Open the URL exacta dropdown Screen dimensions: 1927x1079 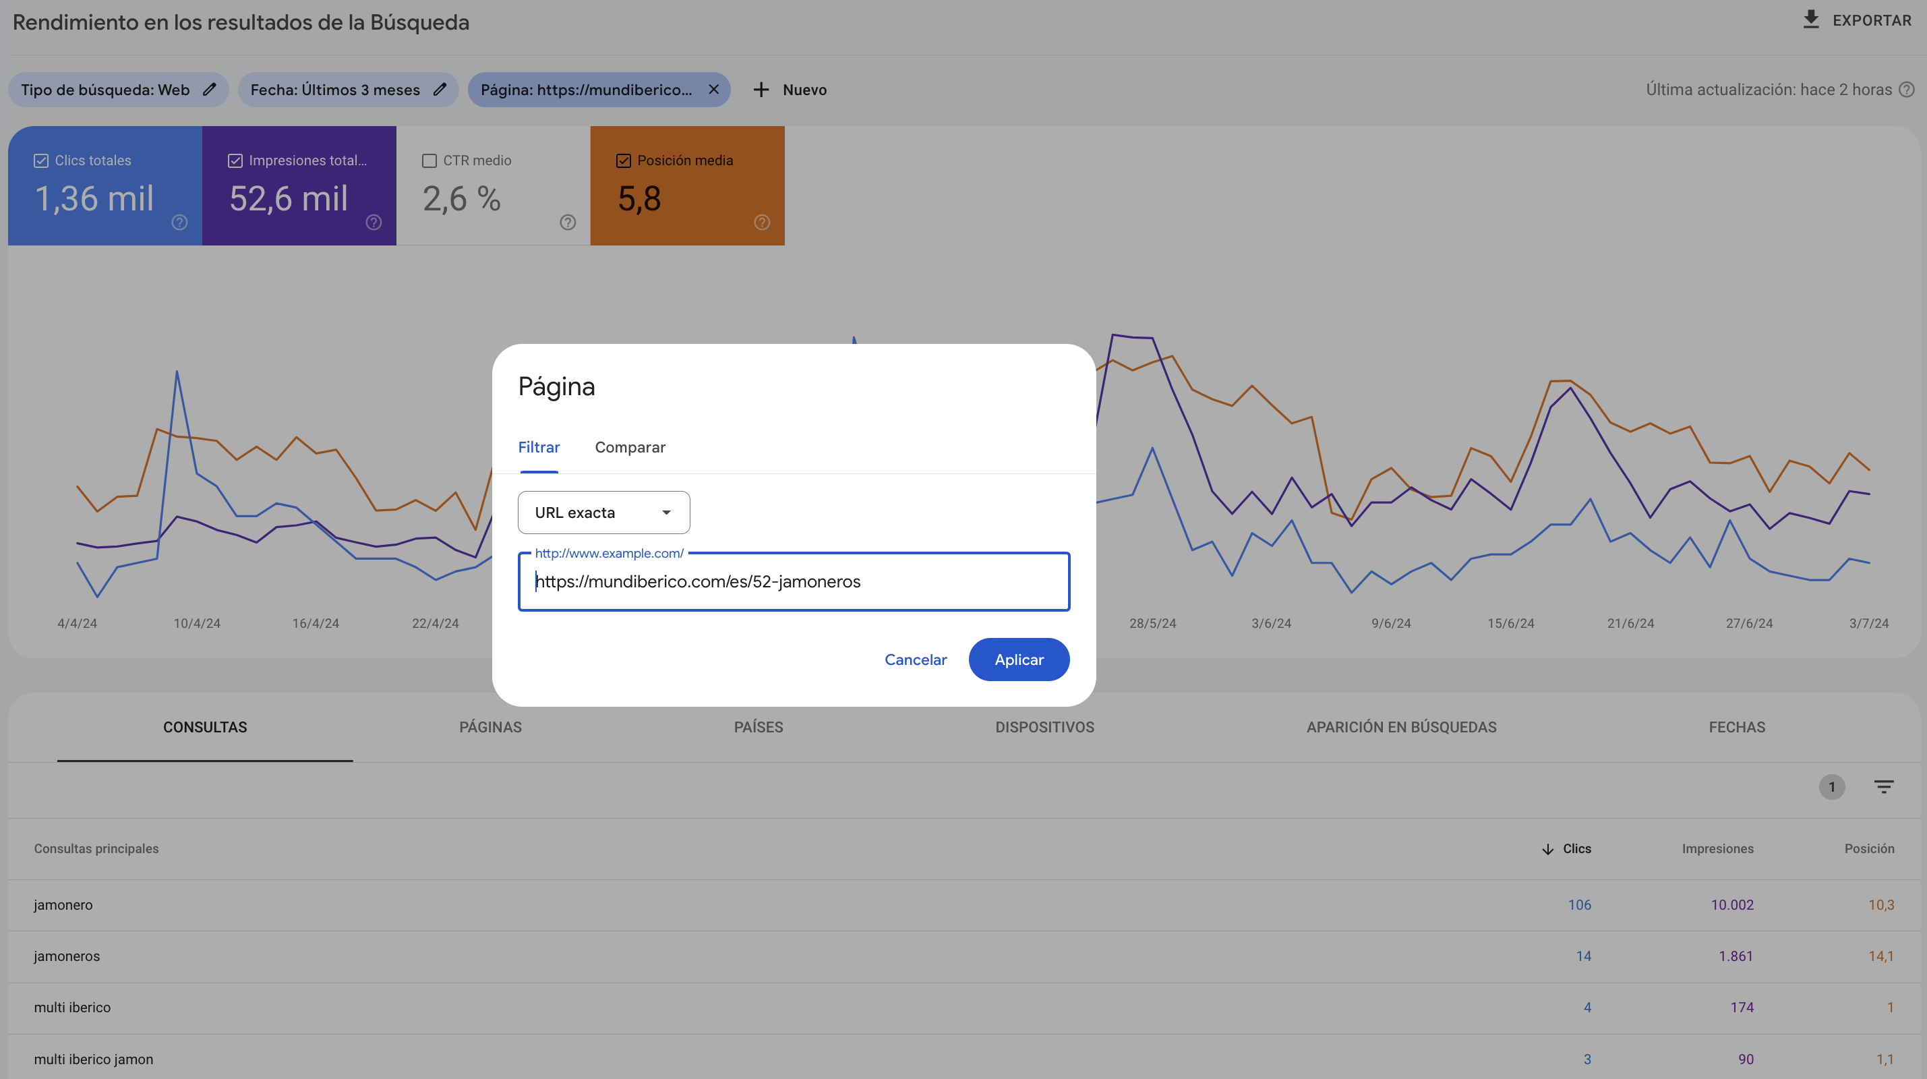click(603, 512)
